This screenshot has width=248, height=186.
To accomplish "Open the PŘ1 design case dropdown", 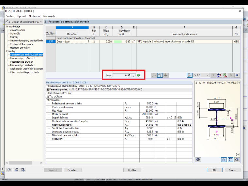I will pos(24,22).
